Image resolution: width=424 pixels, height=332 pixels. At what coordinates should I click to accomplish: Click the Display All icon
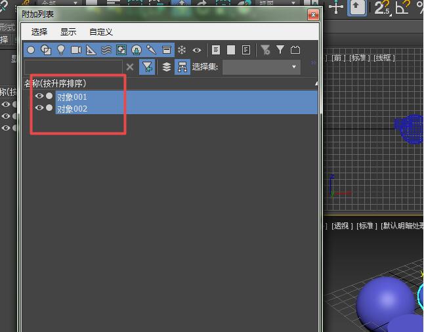(x=216, y=50)
